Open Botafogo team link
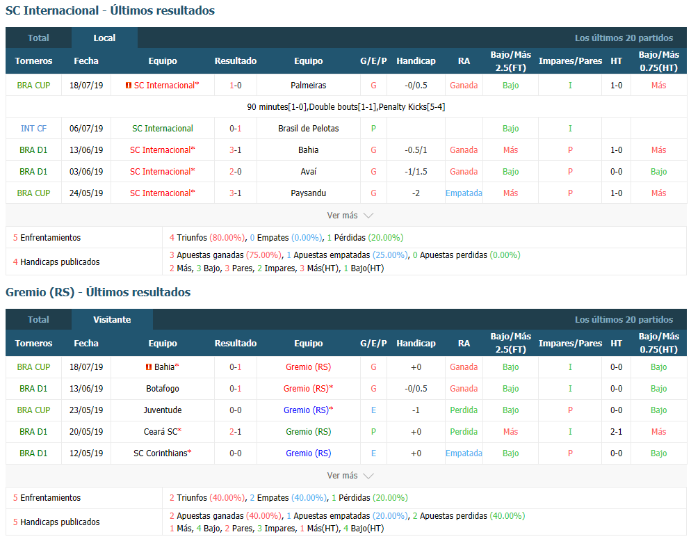The image size is (691, 539). click(x=163, y=389)
